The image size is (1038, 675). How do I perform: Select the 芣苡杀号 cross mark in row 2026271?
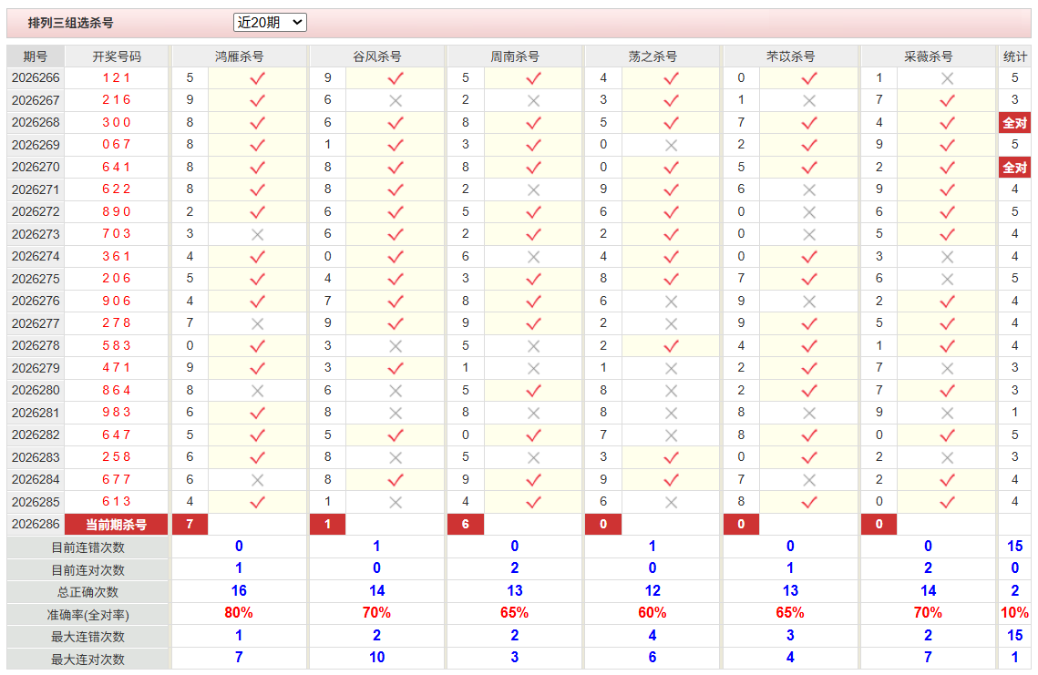click(809, 189)
